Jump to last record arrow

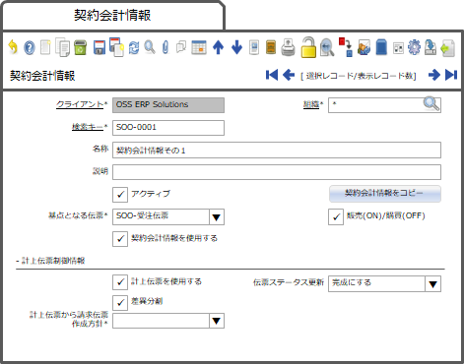451,75
